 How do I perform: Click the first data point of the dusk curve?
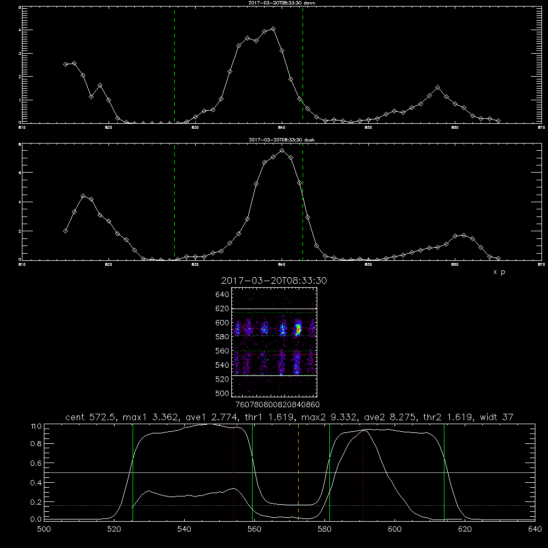click(65, 231)
